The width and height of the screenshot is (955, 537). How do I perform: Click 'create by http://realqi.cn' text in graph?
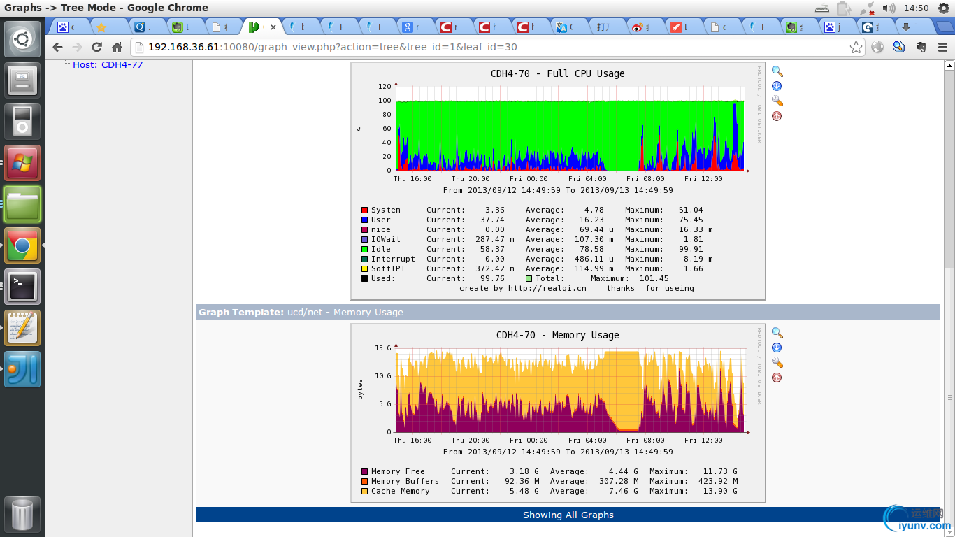tap(523, 288)
